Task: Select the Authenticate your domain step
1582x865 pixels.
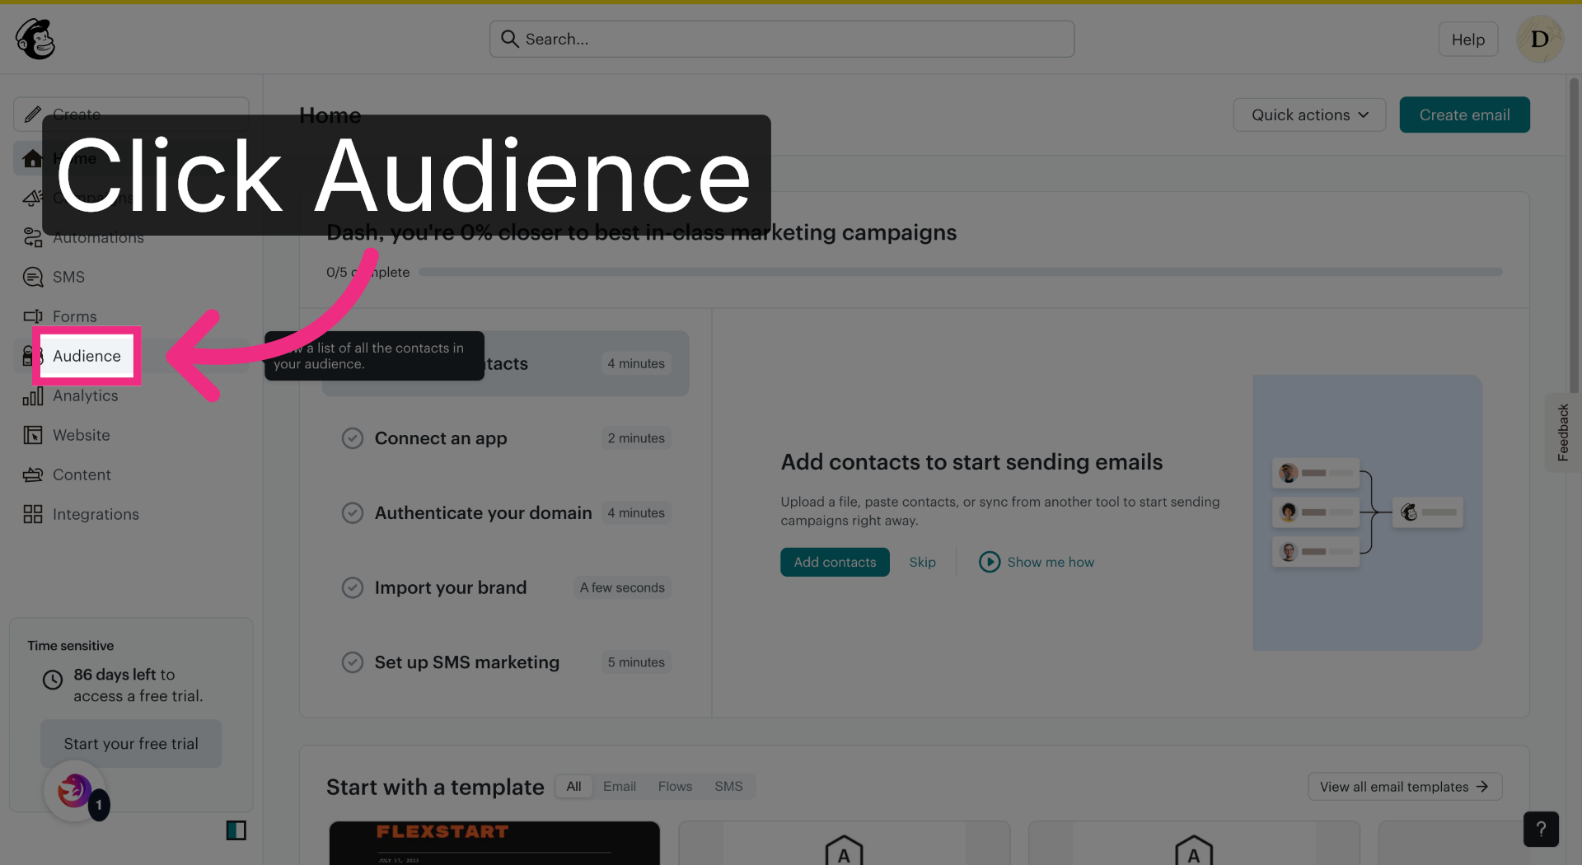Action: click(x=507, y=513)
